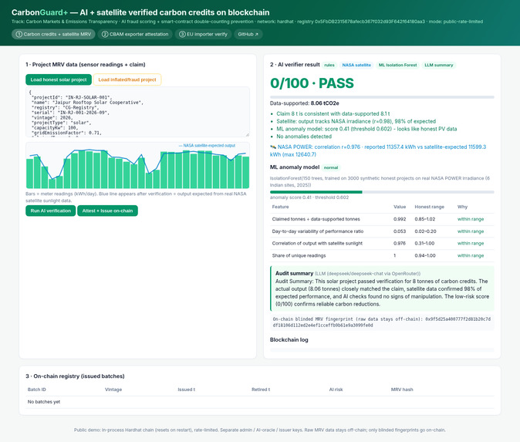Screen dimensions: 520x442
Task: Switch to CBAM exporter attestation tab
Action: [135, 34]
